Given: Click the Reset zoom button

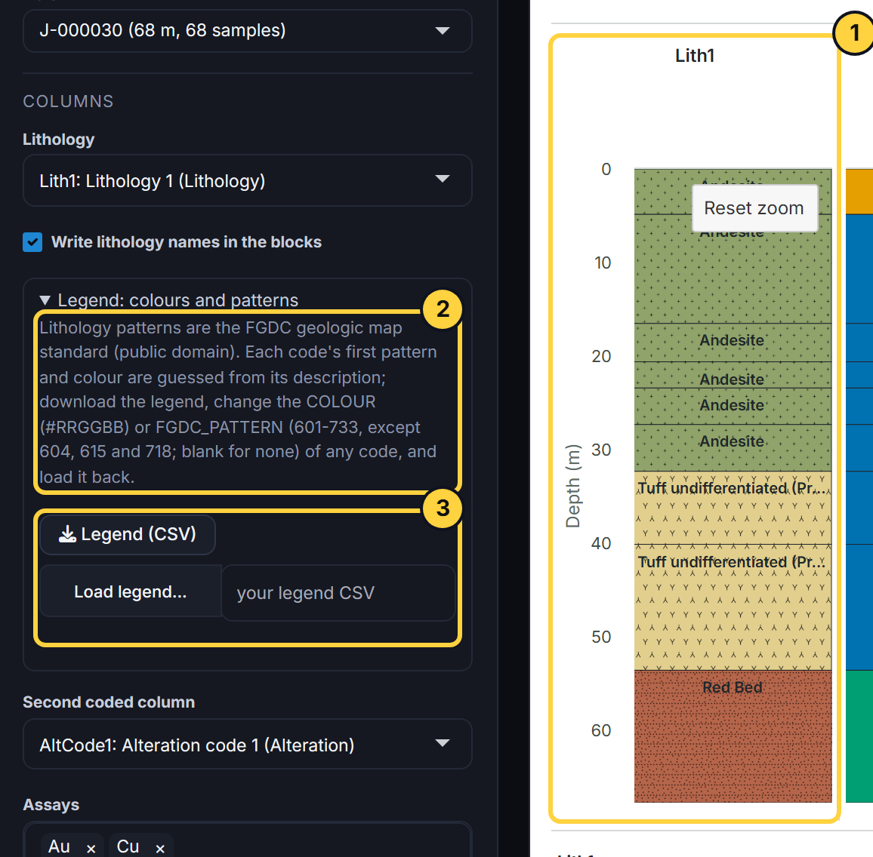Looking at the screenshot, I should click(x=754, y=208).
